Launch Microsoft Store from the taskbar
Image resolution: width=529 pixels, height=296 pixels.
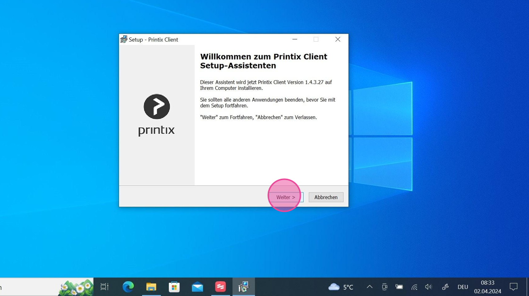point(174,287)
